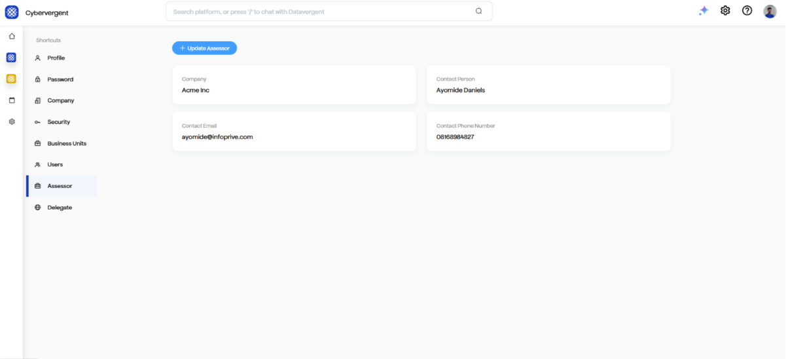The width and height of the screenshot is (788, 359).
Task: Click the Password lock icon
Action: click(x=38, y=79)
